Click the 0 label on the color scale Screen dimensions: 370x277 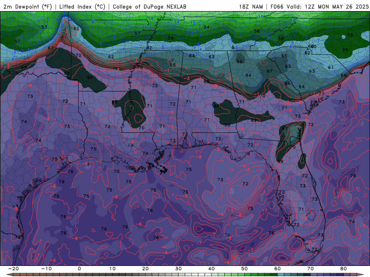click(x=79, y=269)
